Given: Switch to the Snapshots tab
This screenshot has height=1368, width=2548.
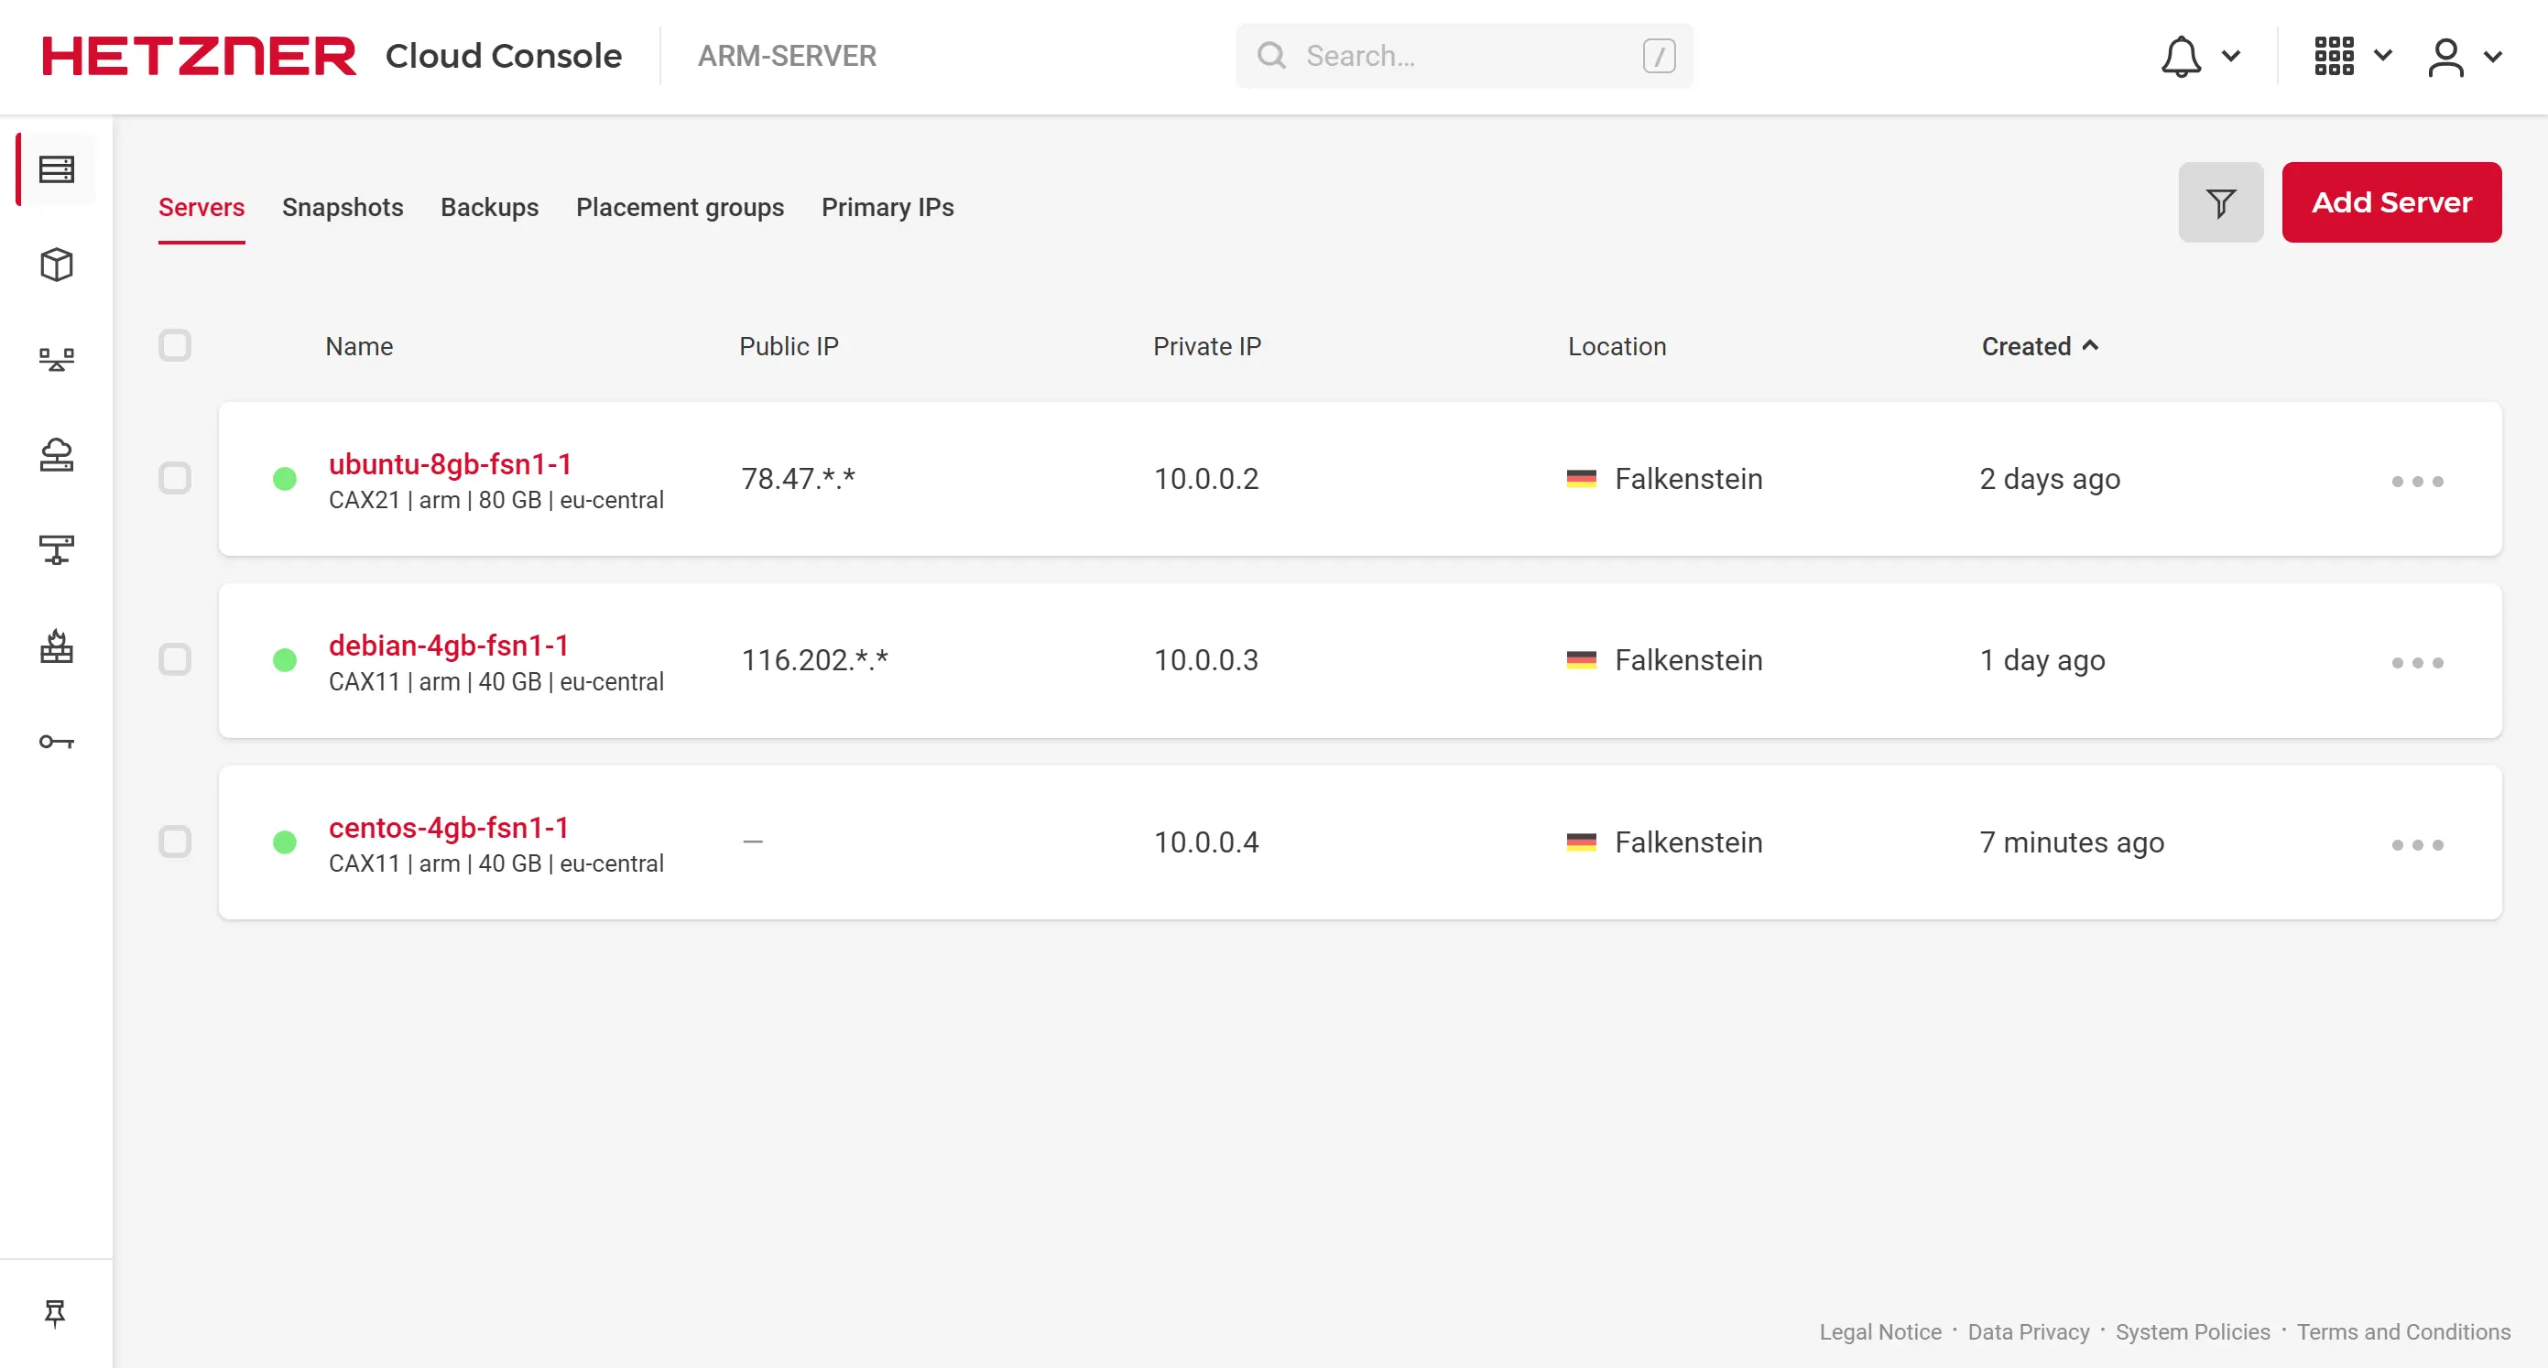Looking at the screenshot, I should coord(343,207).
